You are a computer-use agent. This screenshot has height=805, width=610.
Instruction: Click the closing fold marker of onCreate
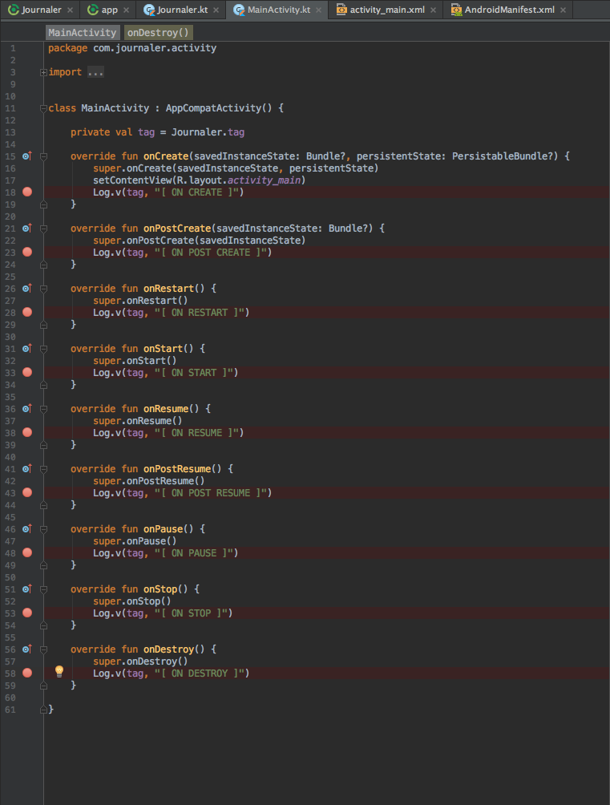click(43, 204)
